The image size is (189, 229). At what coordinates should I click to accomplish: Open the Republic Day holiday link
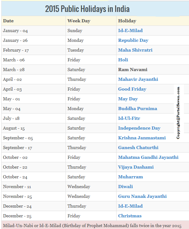pyautogui.click(x=133, y=40)
